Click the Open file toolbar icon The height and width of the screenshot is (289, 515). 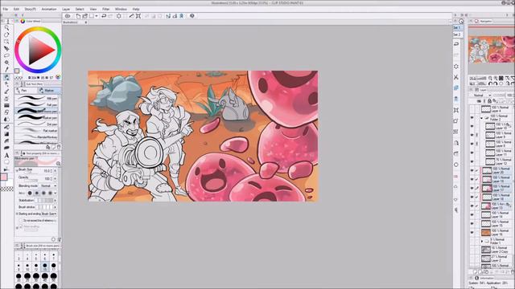click(85, 16)
